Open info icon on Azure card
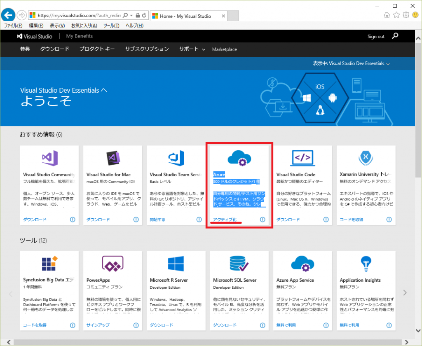Screen dimensions: 422x346 click(263, 219)
